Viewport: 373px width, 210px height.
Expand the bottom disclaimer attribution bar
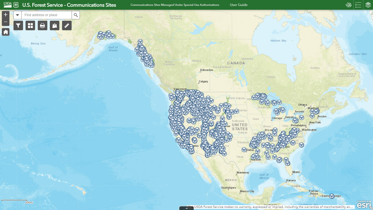point(186,208)
